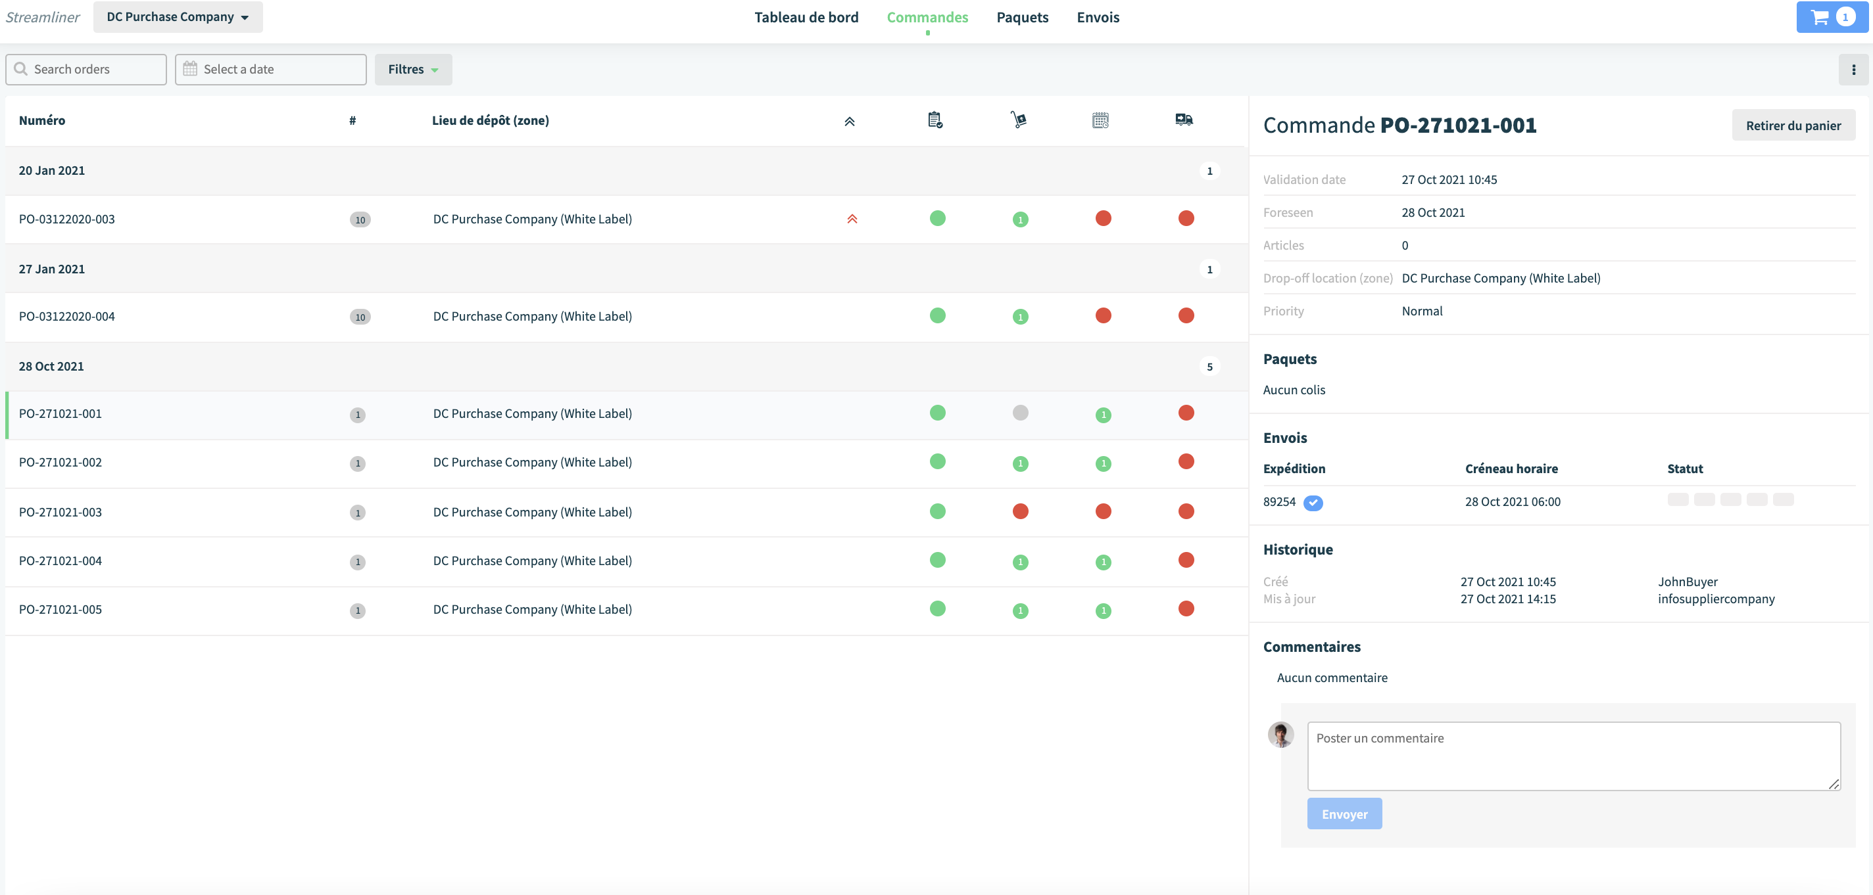Click the red packages status dot for PO-271021-003
This screenshot has height=895, width=1873.
1020,511
